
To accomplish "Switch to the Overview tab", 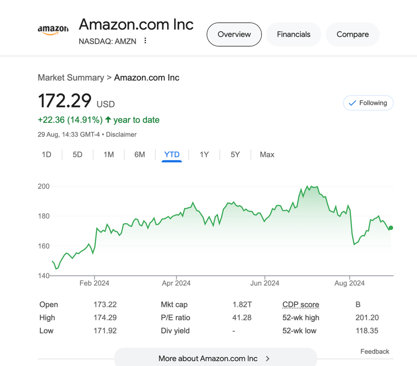I will 234,34.
